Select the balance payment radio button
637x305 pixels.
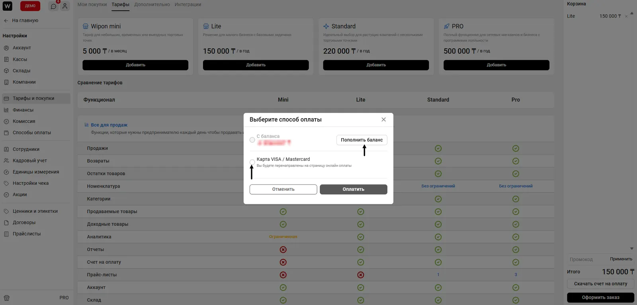(x=252, y=140)
